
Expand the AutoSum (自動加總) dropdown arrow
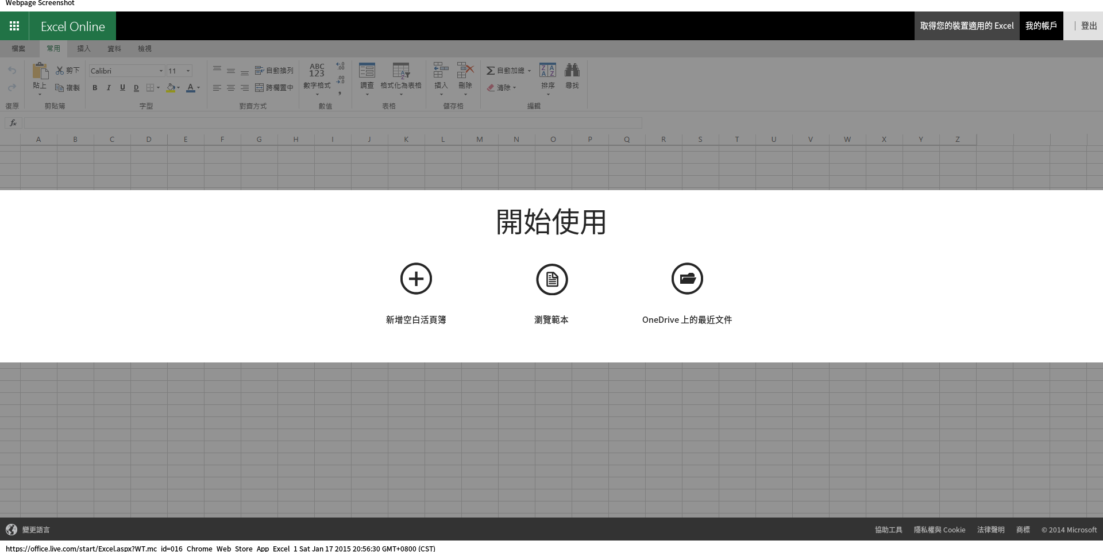[x=529, y=71]
